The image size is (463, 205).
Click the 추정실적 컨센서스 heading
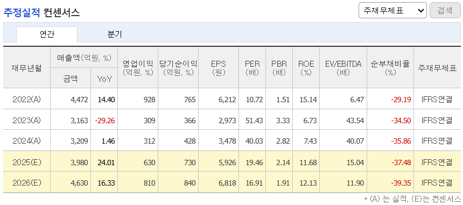pos(41,12)
